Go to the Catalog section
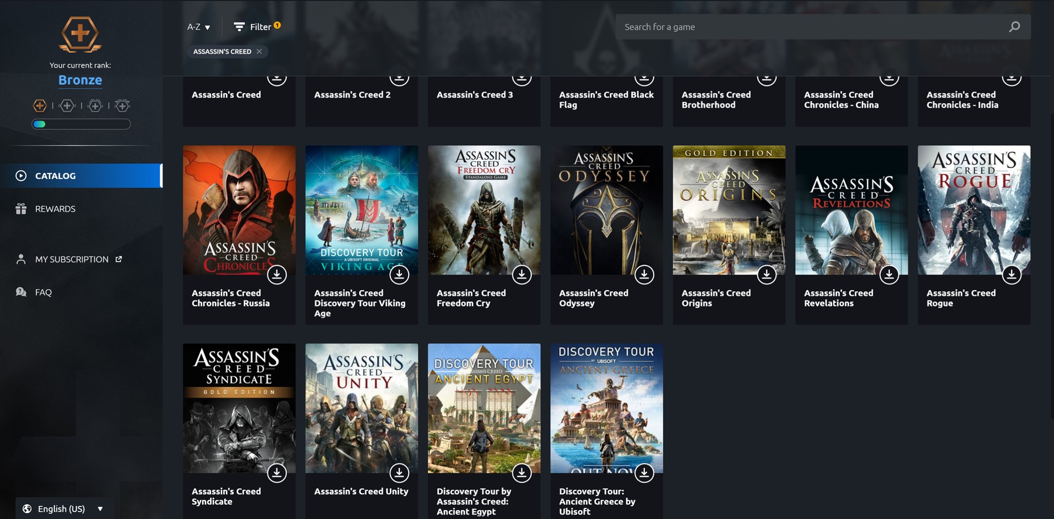This screenshot has height=519, width=1054. click(81, 176)
